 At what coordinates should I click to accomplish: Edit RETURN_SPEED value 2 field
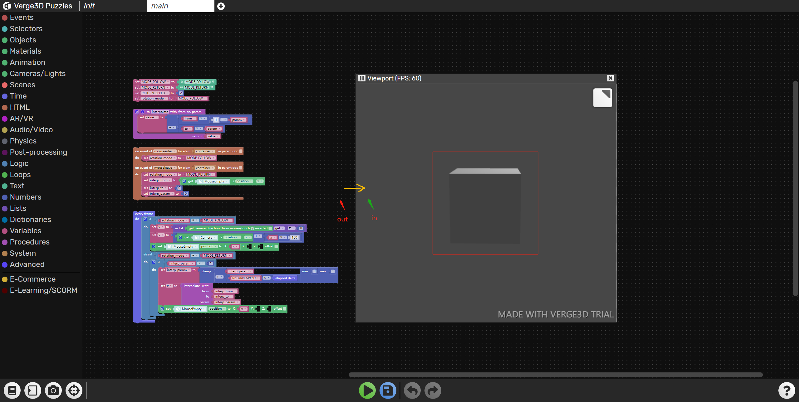click(181, 93)
